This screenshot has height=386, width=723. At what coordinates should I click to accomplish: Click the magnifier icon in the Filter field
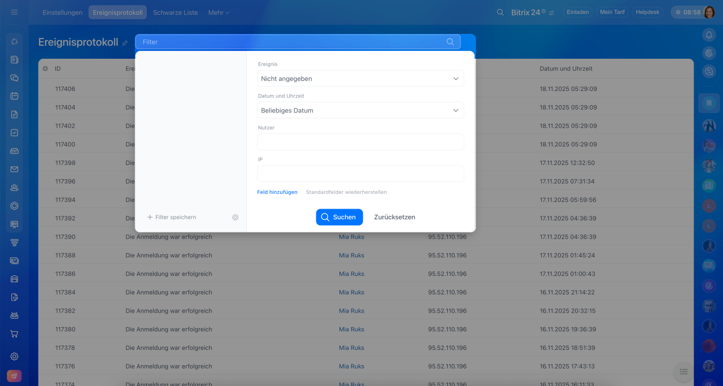(450, 42)
